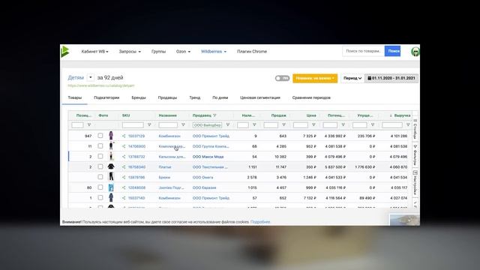
Task: Click share icon in position 947 row
Action: [x=124, y=136]
